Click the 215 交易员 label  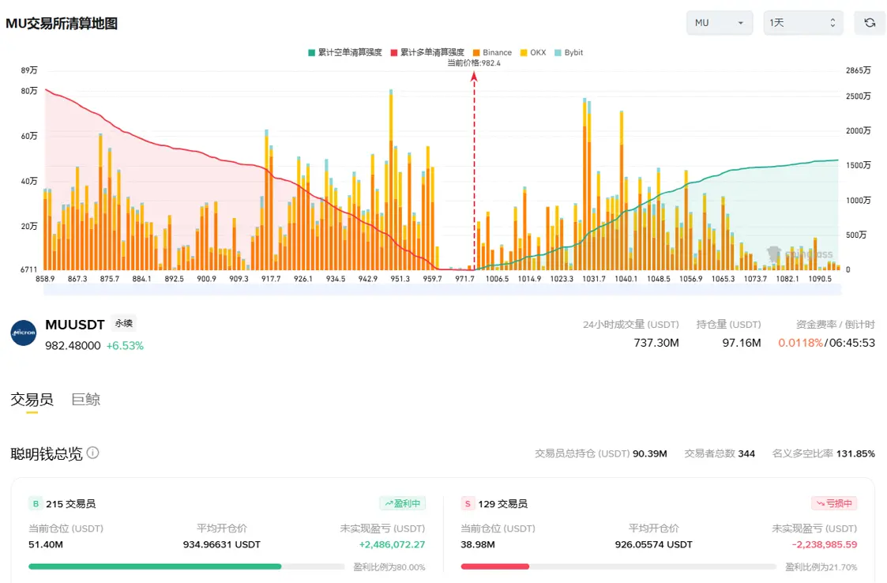71,504
